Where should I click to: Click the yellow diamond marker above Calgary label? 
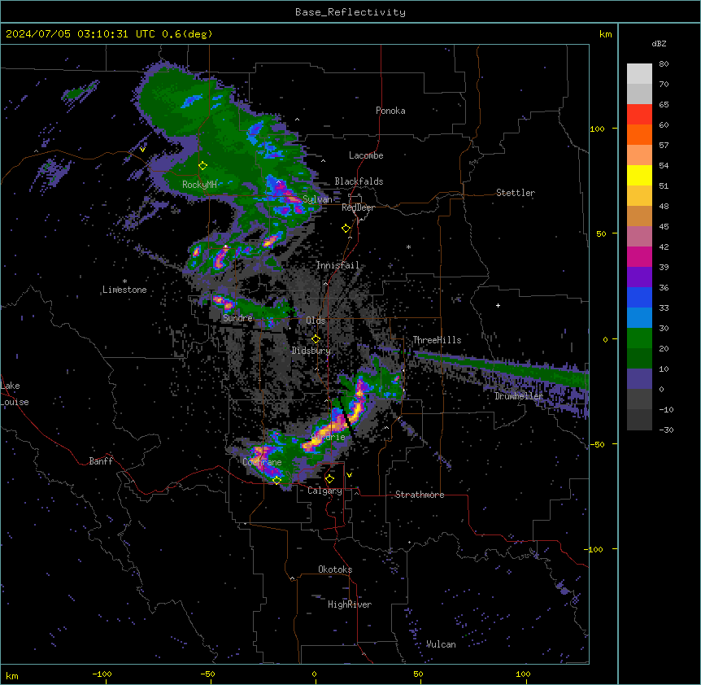[329, 479]
